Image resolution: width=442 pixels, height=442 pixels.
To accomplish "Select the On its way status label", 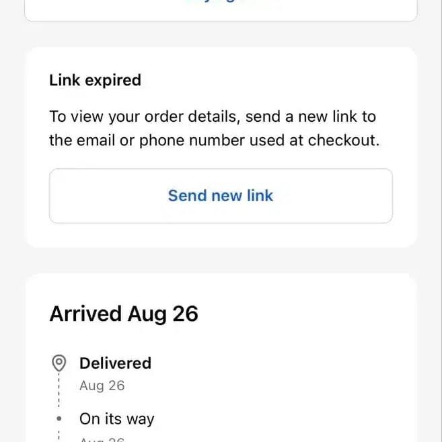I will [x=116, y=418].
